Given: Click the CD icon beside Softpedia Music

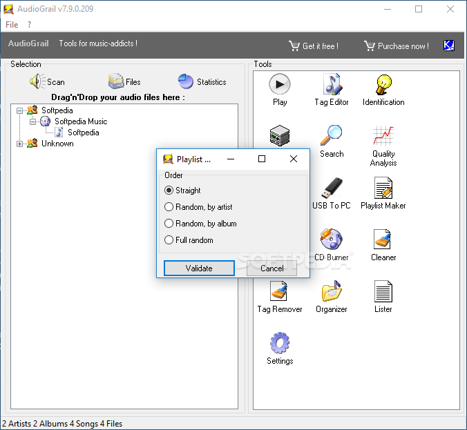Looking at the screenshot, I should 45,121.
